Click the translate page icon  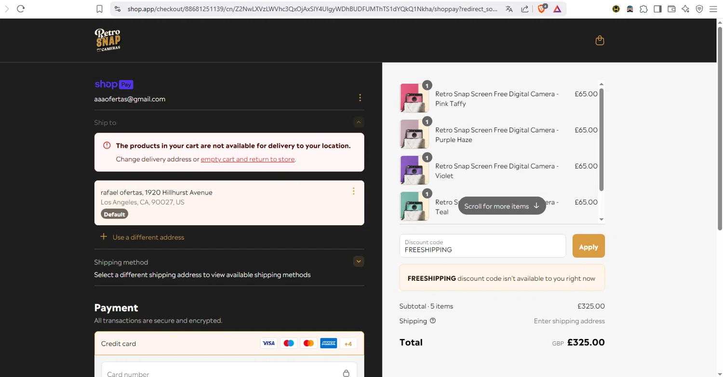(509, 9)
